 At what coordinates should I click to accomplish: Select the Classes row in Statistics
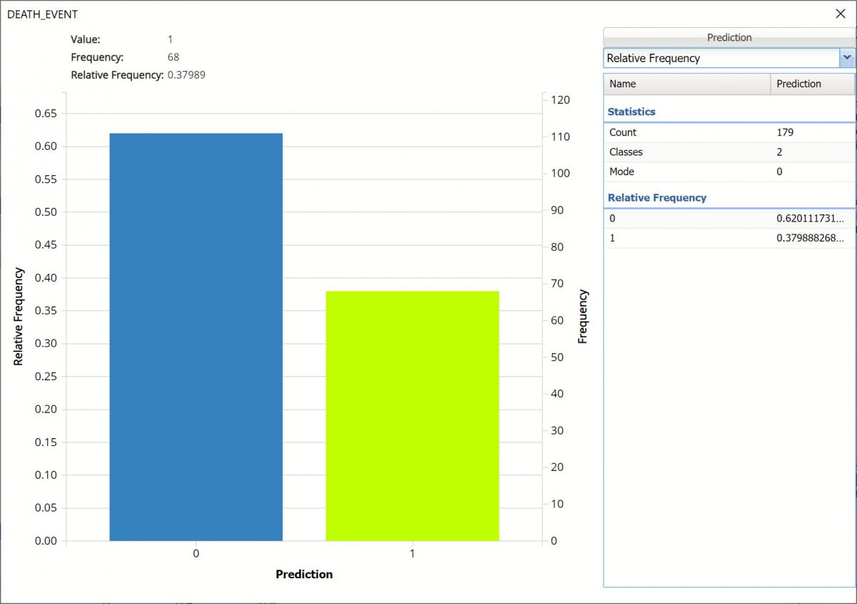626,152
